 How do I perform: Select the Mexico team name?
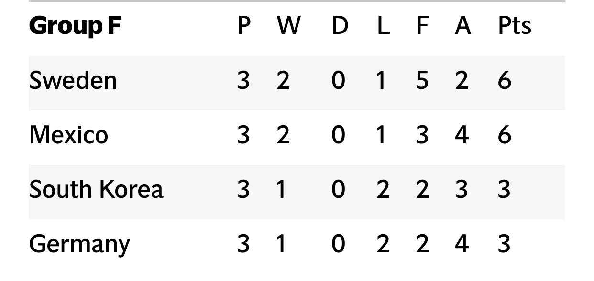pos(68,135)
